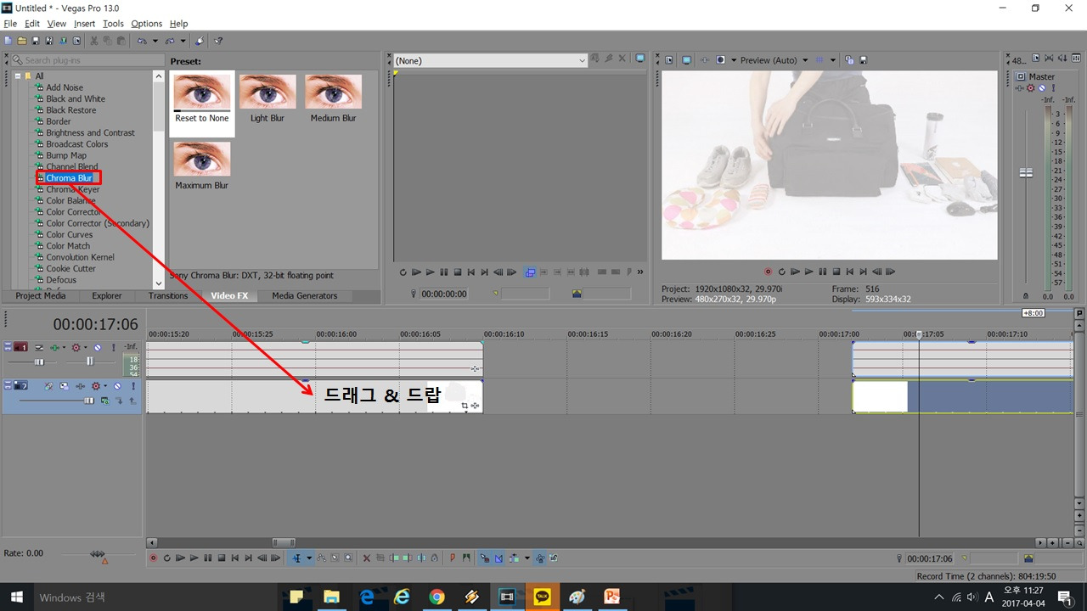Select the Chroma Keyer plug-in
The image size is (1087, 611).
(x=72, y=189)
